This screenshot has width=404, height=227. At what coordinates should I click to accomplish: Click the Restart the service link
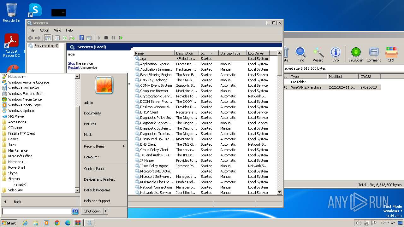(x=74, y=67)
